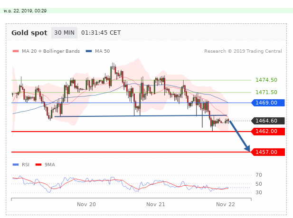The image size is (293, 218).
Task: Click the RSI legend color swatch
Action: pyautogui.click(x=16, y=164)
